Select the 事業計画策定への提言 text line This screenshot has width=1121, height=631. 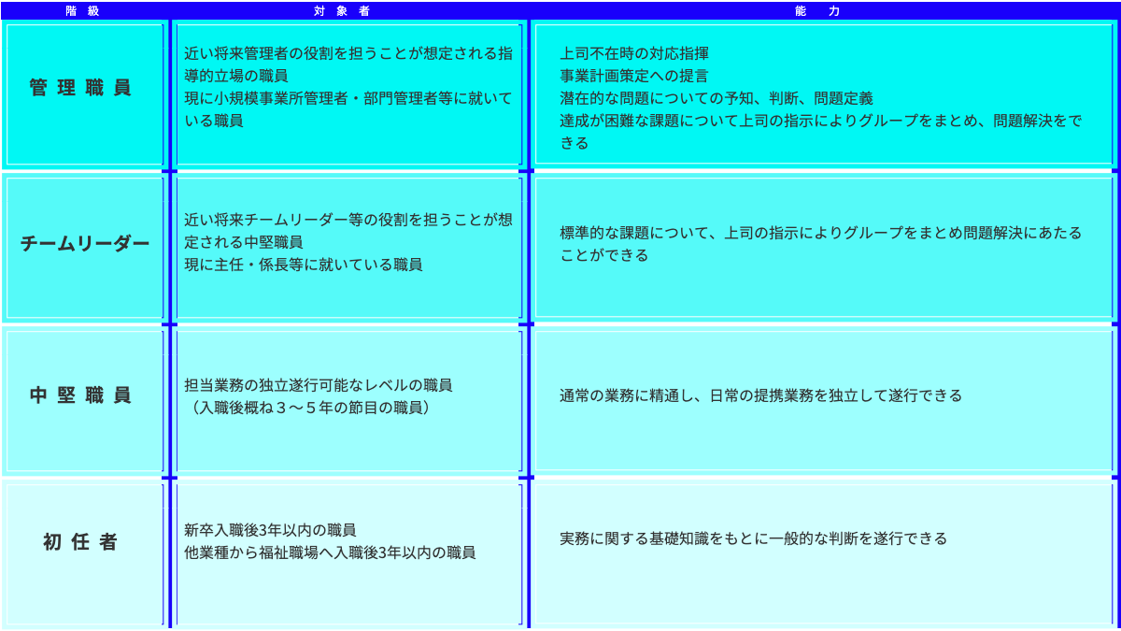pos(633,76)
